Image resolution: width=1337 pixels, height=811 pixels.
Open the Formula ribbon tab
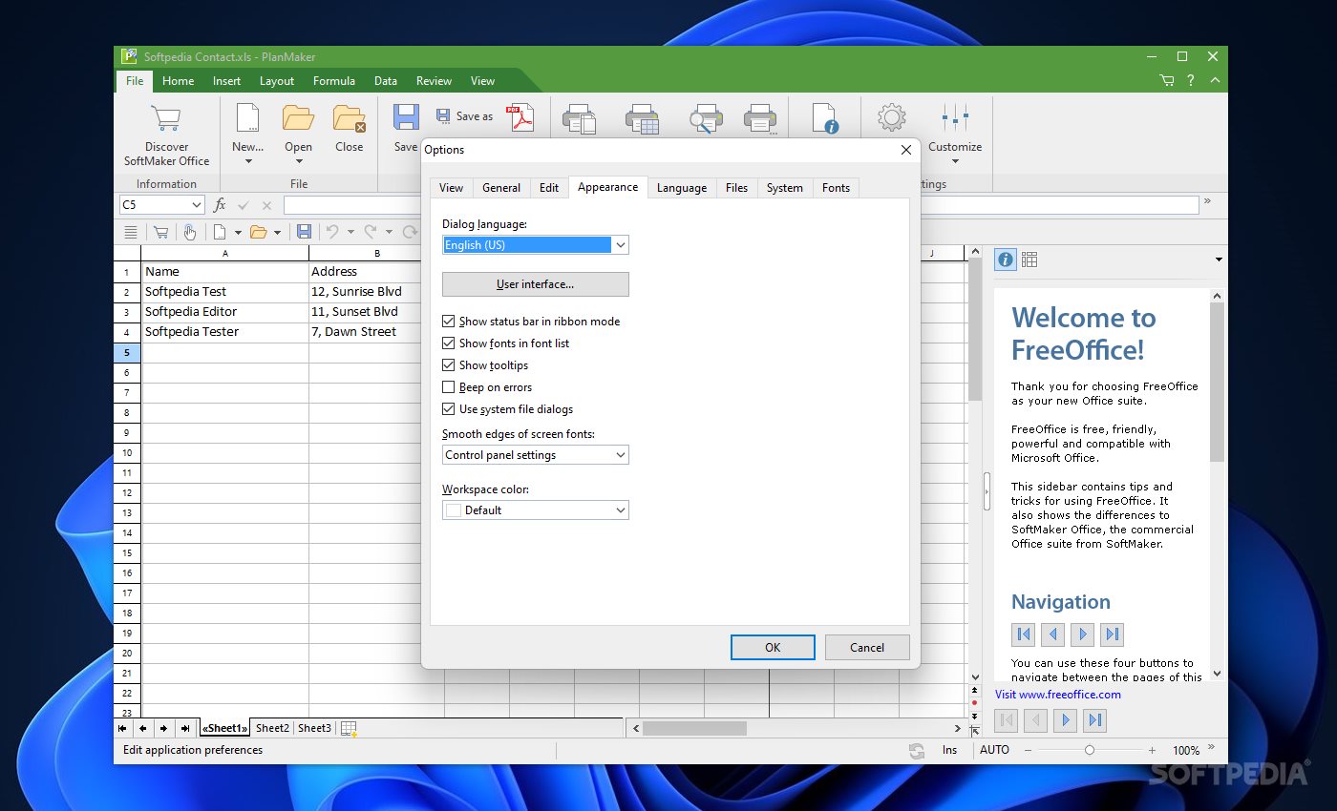[x=334, y=81]
